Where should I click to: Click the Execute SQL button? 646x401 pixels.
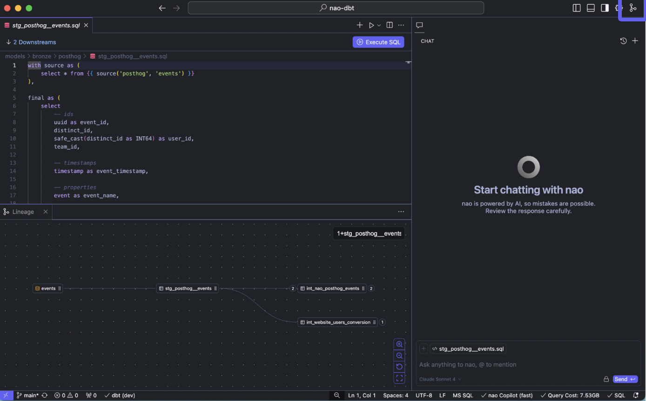378,42
